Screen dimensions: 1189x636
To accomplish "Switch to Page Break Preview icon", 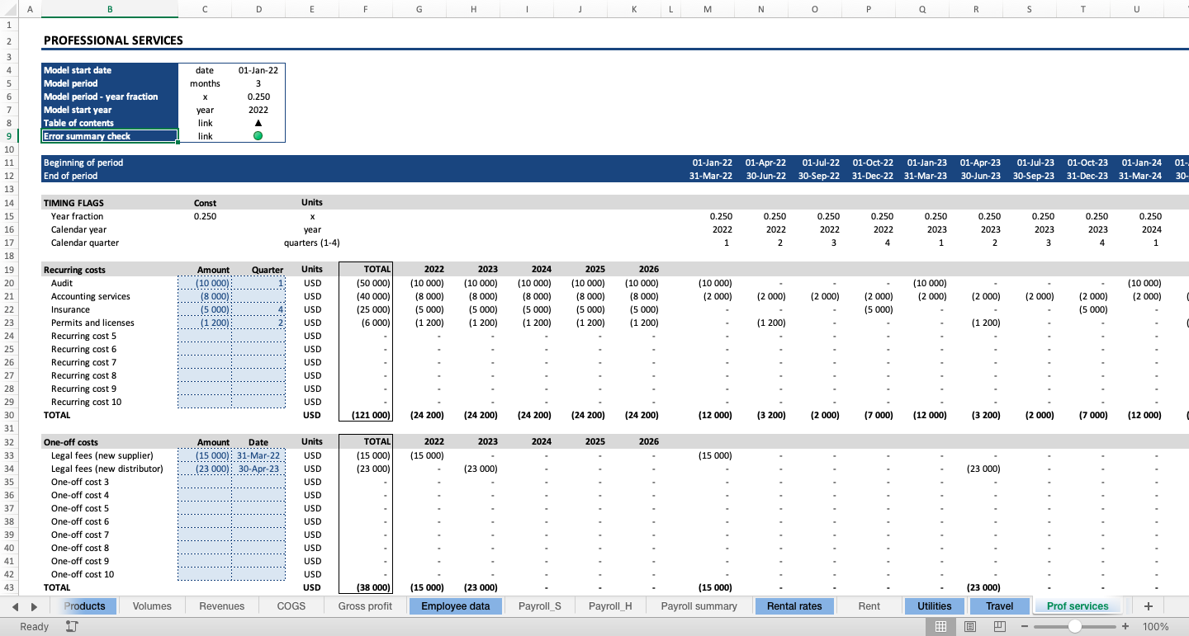I will (1000, 627).
